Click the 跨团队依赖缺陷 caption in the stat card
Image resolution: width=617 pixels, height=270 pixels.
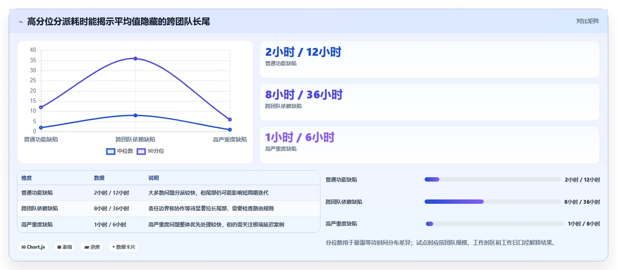pyautogui.click(x=283, y=106)
